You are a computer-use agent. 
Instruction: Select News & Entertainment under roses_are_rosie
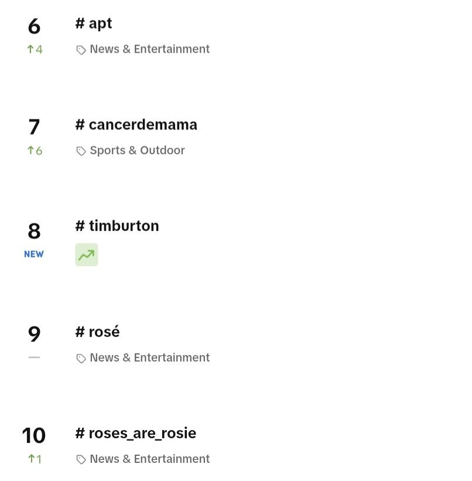click(150, 459)
